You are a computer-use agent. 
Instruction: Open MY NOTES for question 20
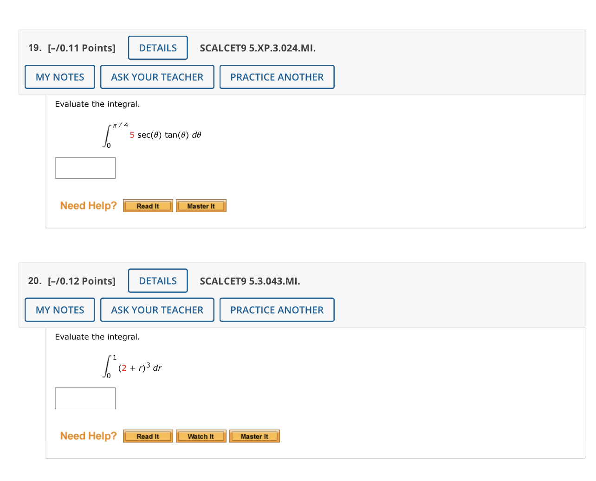(60, 310)
